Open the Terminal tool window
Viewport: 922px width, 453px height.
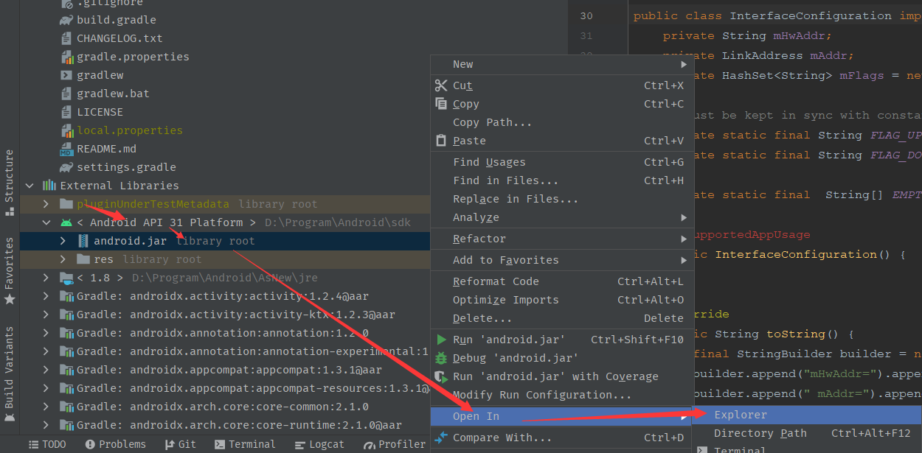pyautogui.click(x=245, y=444)
